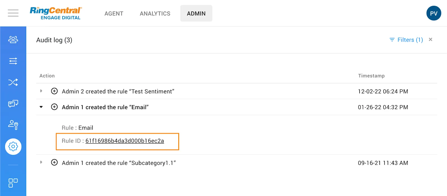447x196 pixels.
Task: Click the user tools sidebar icon
Action: [x=13, y=125]
